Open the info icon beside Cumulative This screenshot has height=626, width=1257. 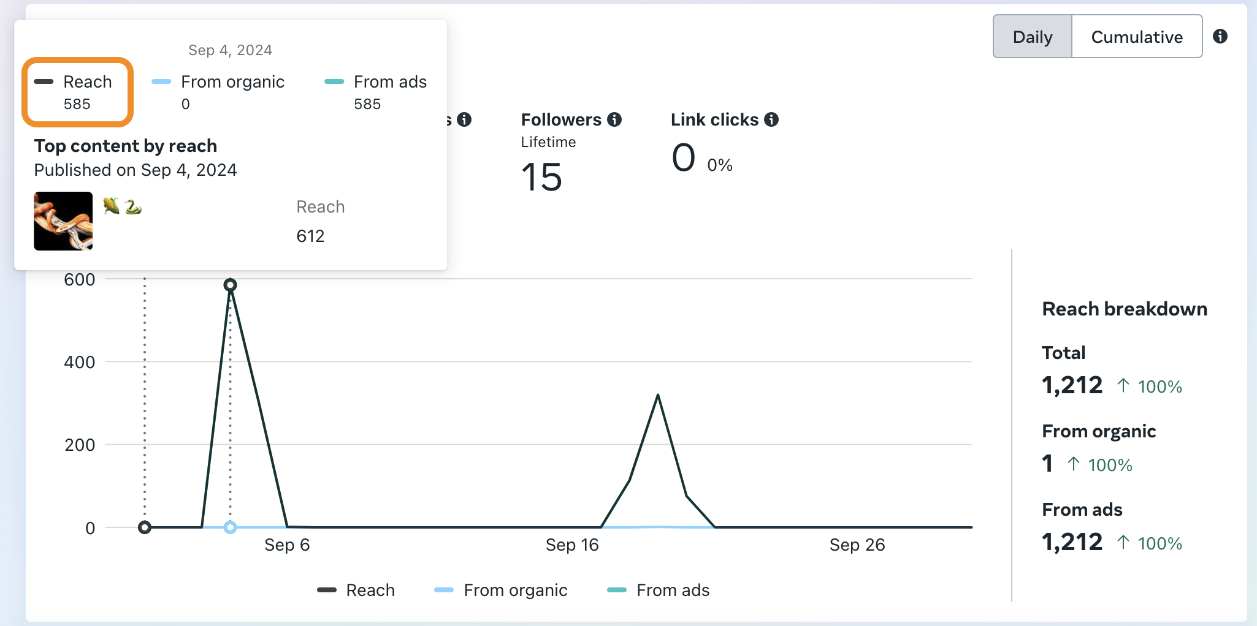pyautogui.click(x=1220, y=36)
